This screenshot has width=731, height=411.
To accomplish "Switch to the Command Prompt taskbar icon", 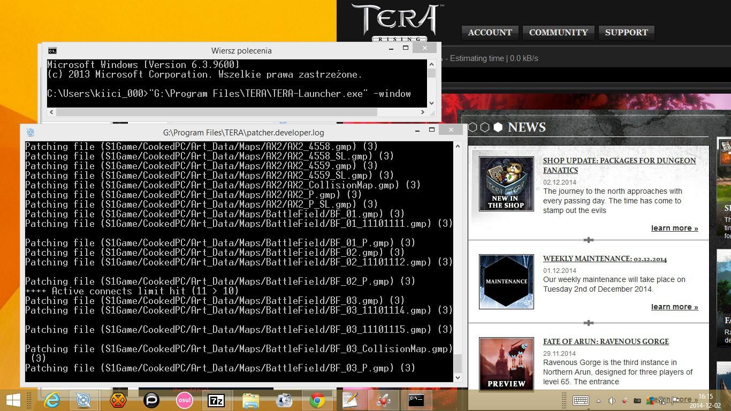I will (x=416, y=400).
